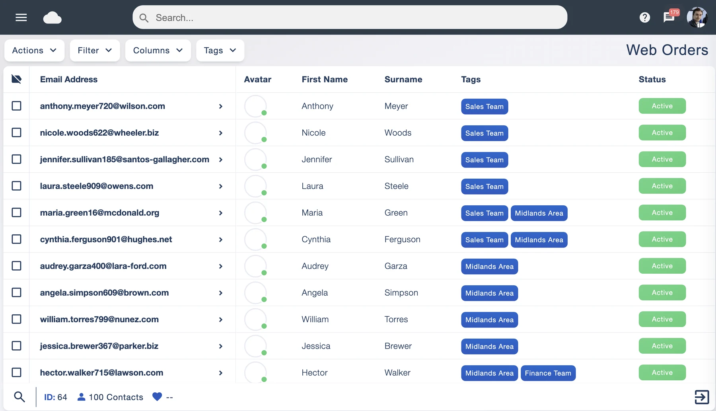Sort by Surname column header
This screenshot has width=716, height=411.
[x=403, y=79]
